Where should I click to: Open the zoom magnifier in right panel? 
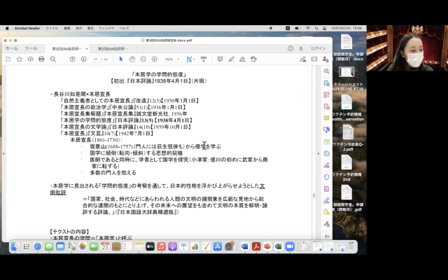tap(327, 71)
